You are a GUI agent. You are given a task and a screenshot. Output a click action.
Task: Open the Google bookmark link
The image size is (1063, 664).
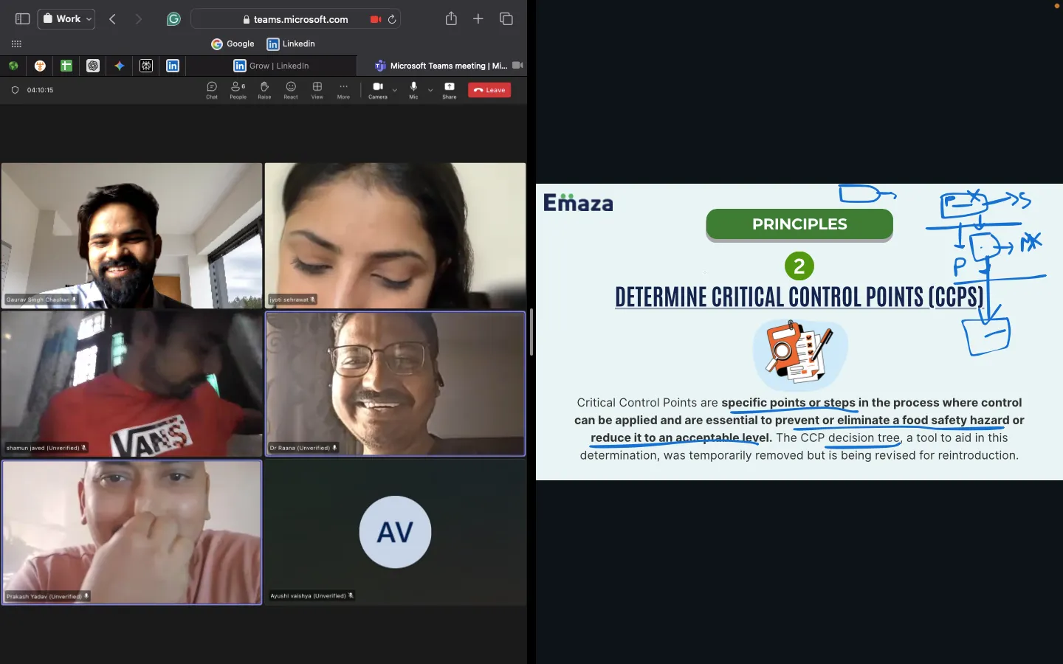(x=233, y=44)
